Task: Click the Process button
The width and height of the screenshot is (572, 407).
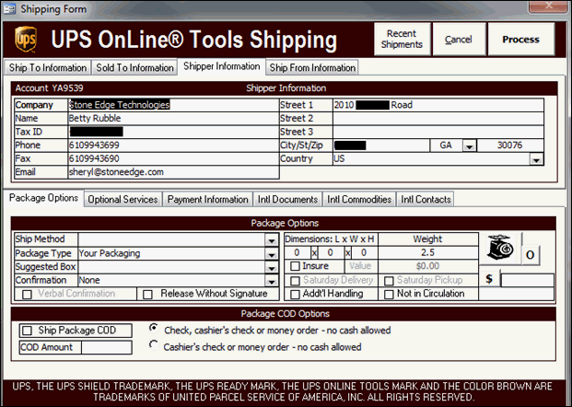Action: 521,39
